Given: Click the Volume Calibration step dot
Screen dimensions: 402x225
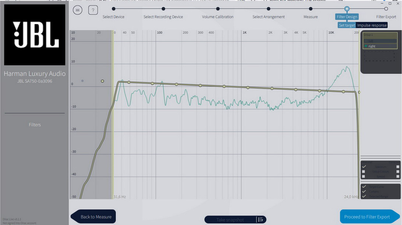Looking at the screenshot, I should (x=218, y=9).
